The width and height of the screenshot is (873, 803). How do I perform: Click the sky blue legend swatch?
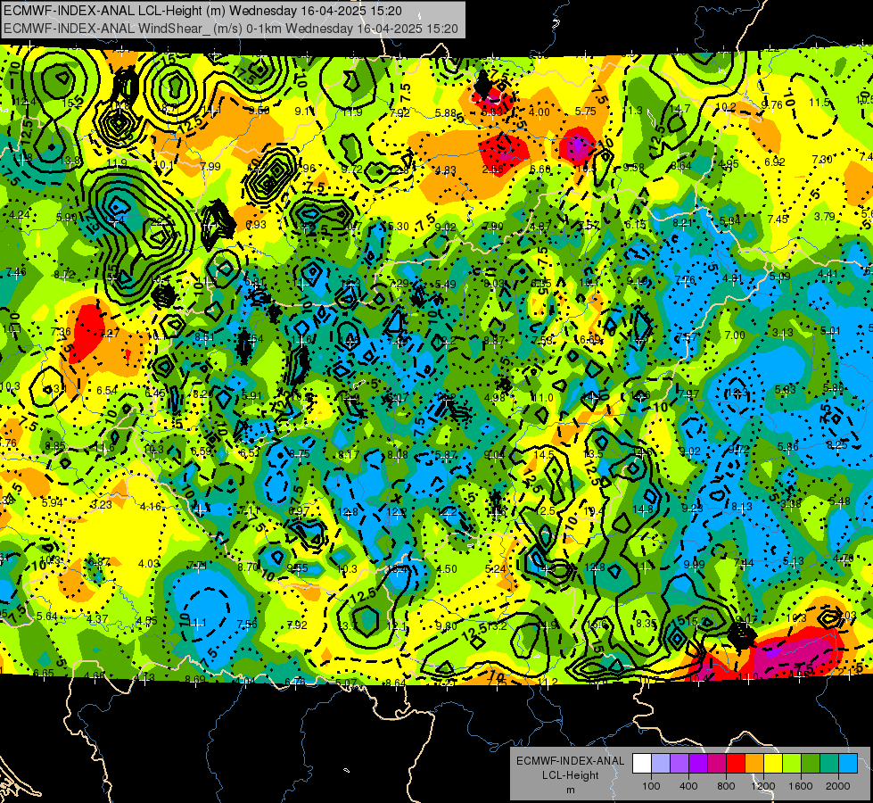click(847, 764)
